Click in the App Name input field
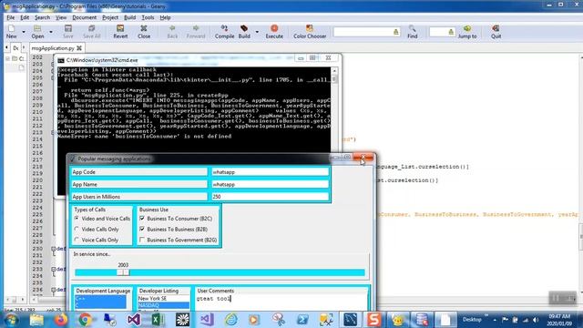Image resolution: width=583 pixels, height=328 pixels. [270, 184]
